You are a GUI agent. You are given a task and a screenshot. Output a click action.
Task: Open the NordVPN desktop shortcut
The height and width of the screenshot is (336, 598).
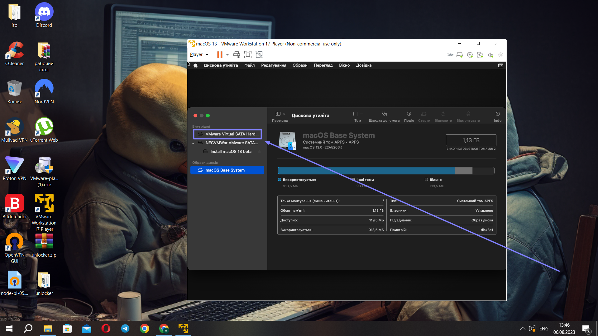[44, 92]
